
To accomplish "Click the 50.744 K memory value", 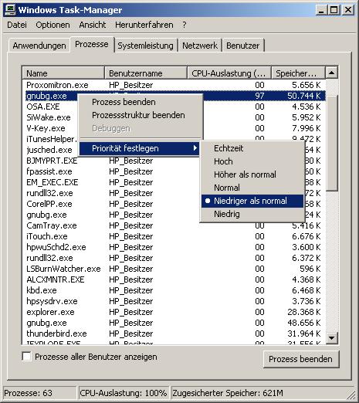I will 304,96.
